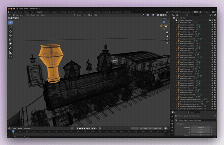Select the Transform tool

[x=10, y=43]
